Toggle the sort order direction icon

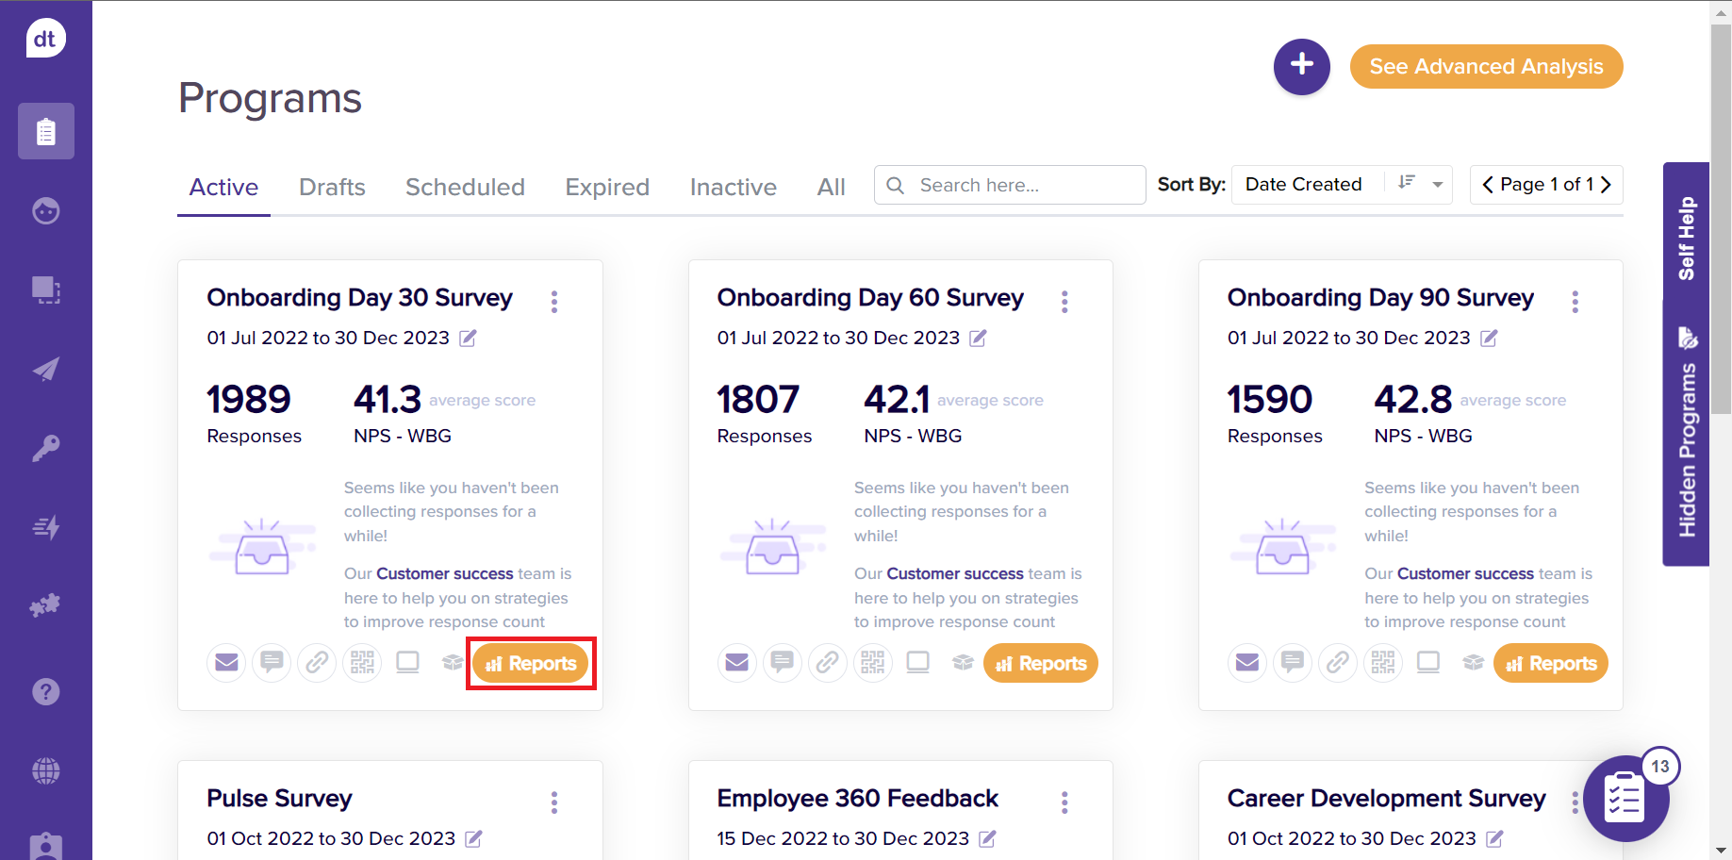tap(1407, 183)
